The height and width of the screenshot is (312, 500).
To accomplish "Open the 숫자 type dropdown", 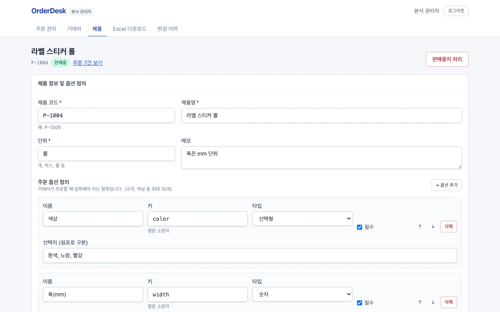I will (302, 294).
